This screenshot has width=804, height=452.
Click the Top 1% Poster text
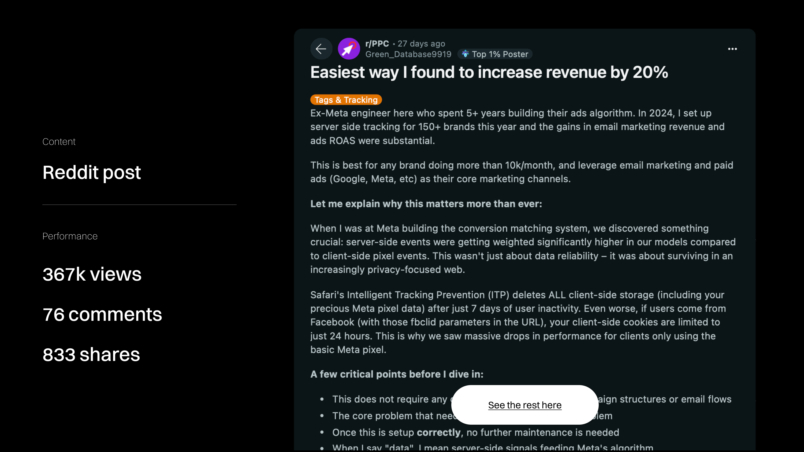click(x=500, y=54)
